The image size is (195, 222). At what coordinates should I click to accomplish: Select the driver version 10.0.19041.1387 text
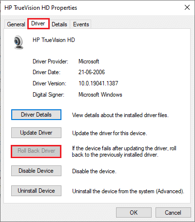[98, 83]
